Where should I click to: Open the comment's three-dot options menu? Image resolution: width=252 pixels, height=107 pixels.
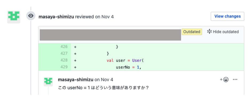click(x=235, y=80)
